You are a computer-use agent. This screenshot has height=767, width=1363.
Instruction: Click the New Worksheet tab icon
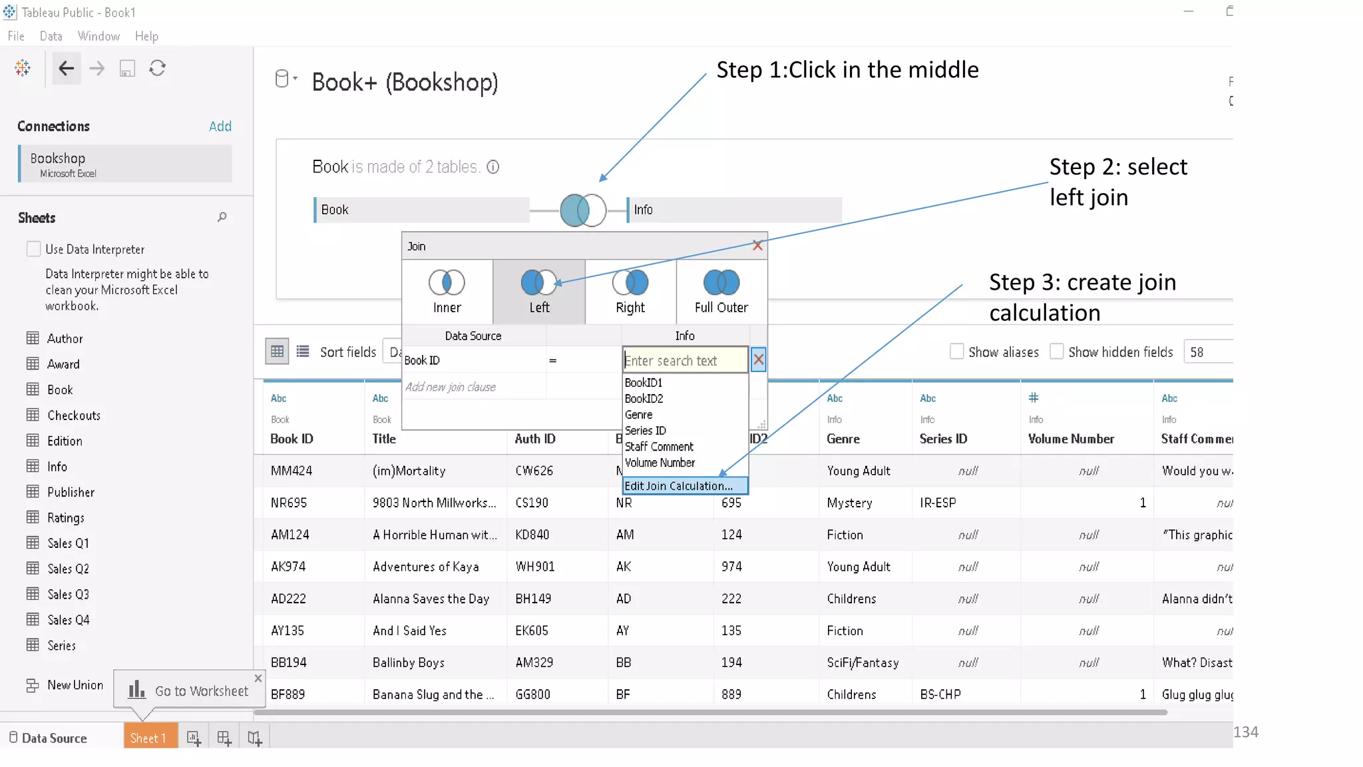click(x=194, y=738)
